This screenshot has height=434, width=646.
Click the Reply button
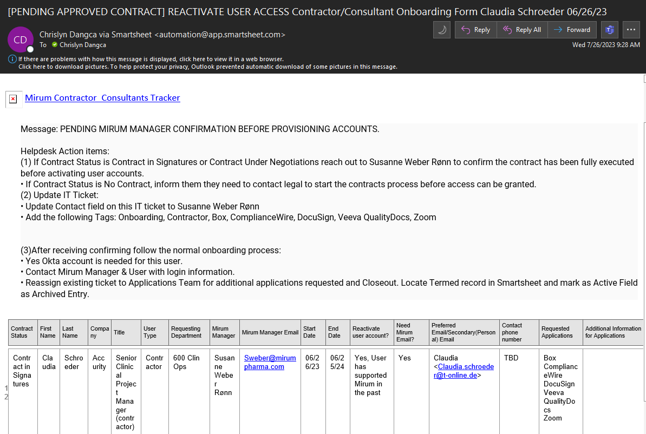click(476, 30)
